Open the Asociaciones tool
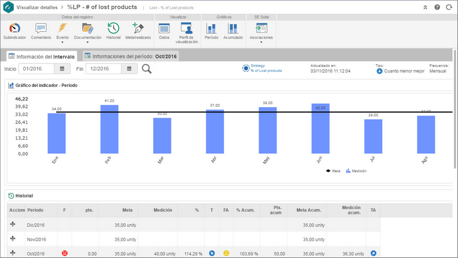 click(261, 31)
